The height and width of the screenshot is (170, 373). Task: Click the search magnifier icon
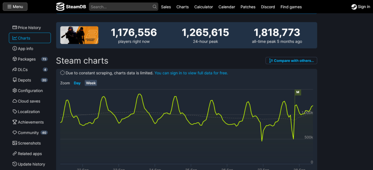(154, 7)
